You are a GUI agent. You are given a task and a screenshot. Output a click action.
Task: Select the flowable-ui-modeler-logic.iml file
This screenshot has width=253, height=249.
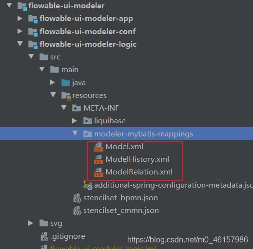coord(103,247)
